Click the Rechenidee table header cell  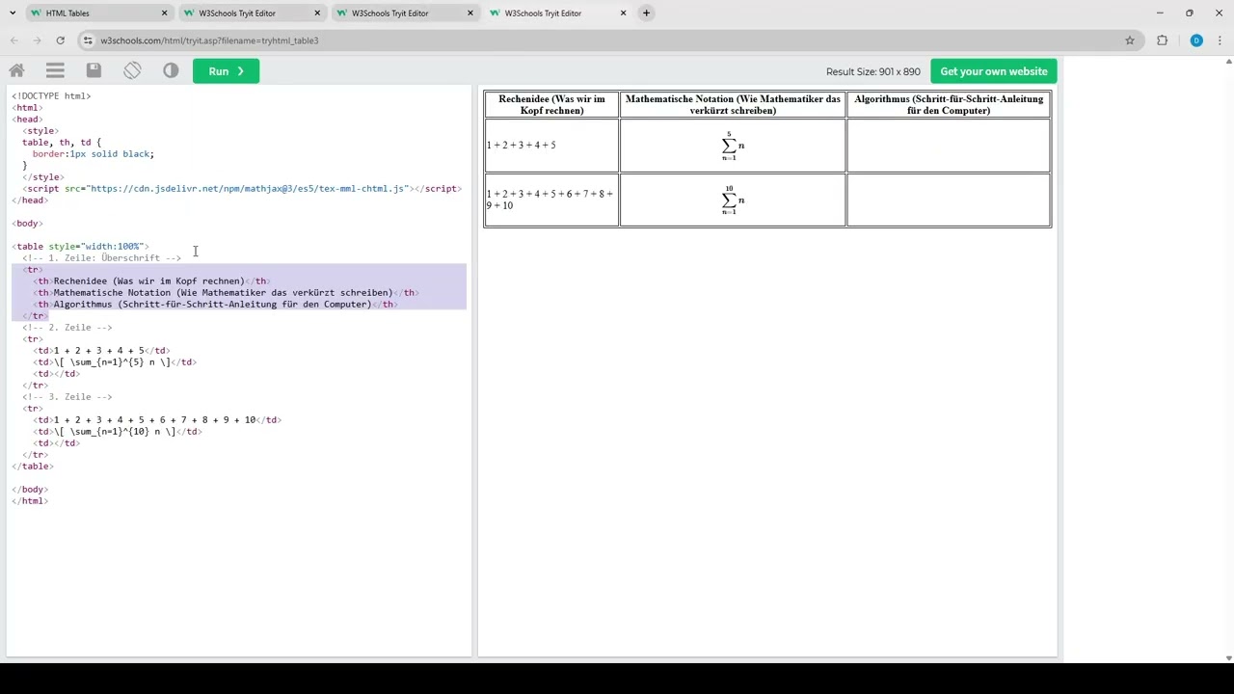[x=551, y=105]
